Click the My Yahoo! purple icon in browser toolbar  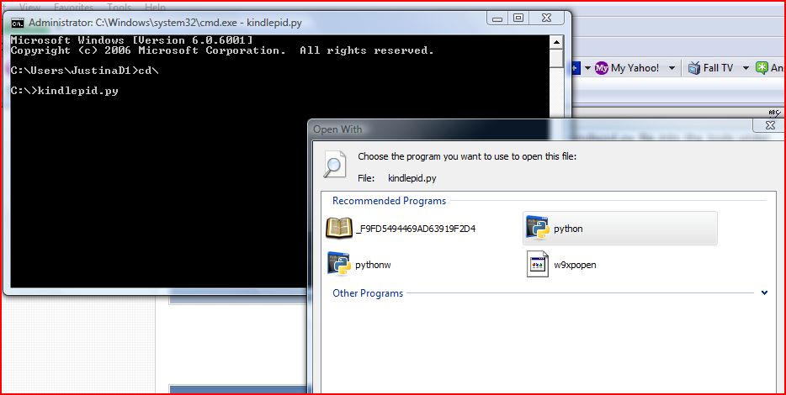[602, 68]
